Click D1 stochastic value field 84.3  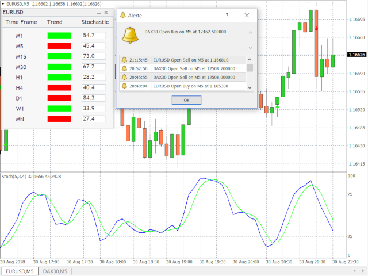[x=94, y=98]
